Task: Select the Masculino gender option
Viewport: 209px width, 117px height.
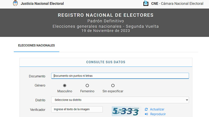Action: 65,86
